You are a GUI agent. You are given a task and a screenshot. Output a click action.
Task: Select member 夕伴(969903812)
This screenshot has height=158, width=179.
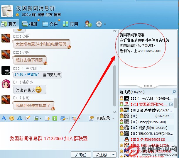pos(146,140)
